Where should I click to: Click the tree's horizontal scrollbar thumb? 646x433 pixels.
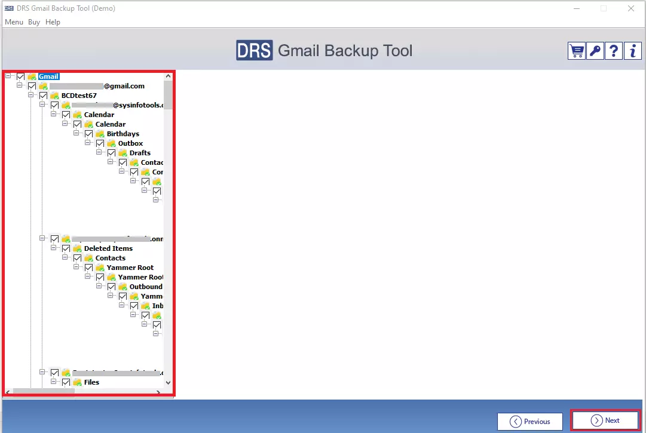(x=44, y=392)
